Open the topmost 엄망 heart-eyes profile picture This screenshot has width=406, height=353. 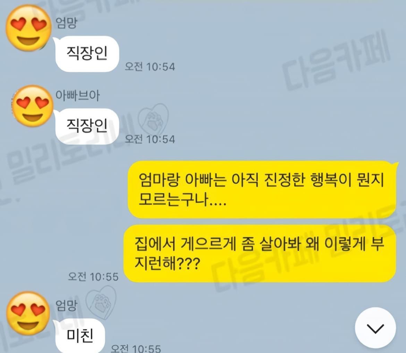(28, 28)
